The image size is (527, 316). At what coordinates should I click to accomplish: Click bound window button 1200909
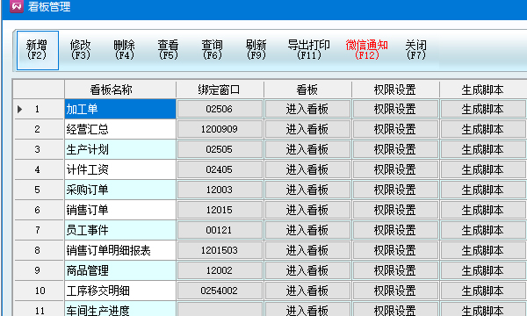click(220, 129)
